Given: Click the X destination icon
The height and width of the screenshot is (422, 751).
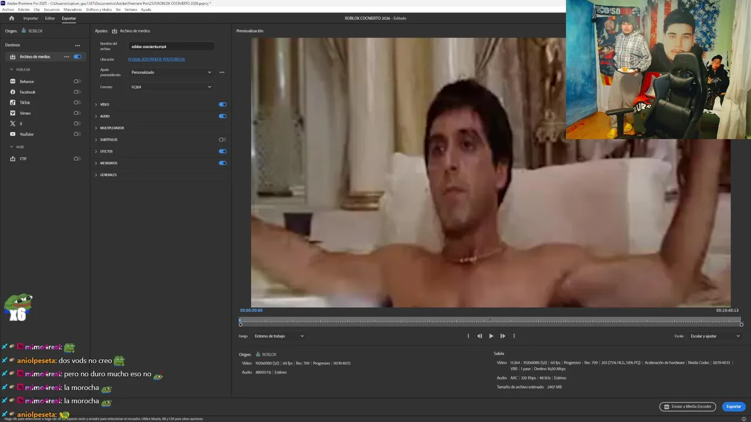Looking at the screenshot, I should pyautogui.click(x=13, y=124).
